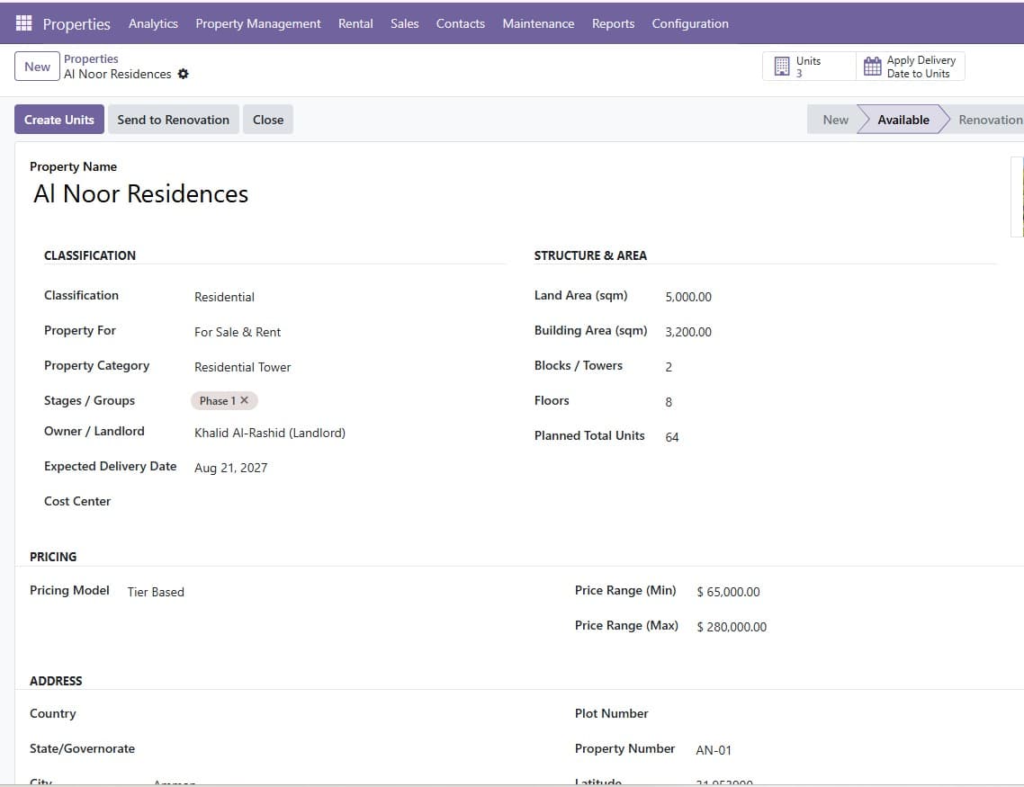Click the New record button

[x=37, y=67]
